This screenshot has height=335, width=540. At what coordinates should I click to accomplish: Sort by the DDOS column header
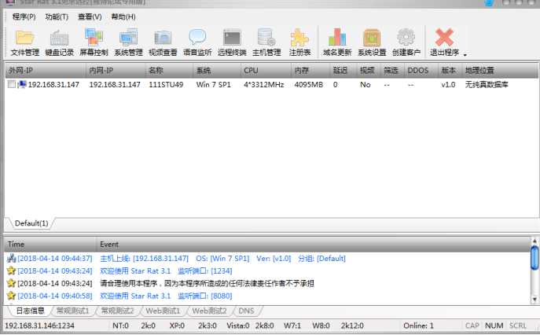(421, 71)
